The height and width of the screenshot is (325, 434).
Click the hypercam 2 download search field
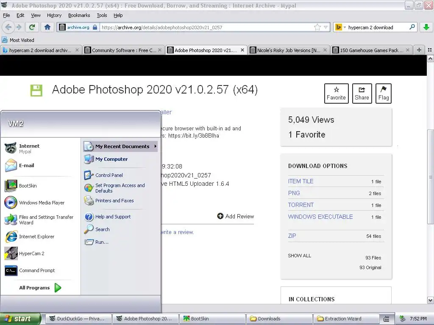377,27
